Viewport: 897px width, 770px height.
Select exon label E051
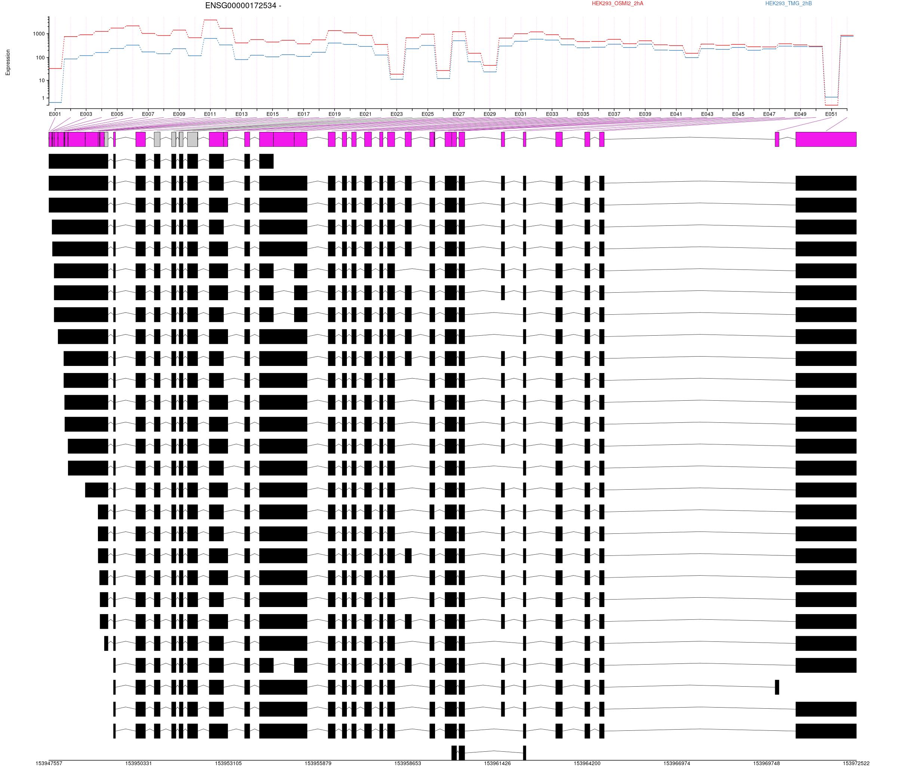(x=831, y=114)
